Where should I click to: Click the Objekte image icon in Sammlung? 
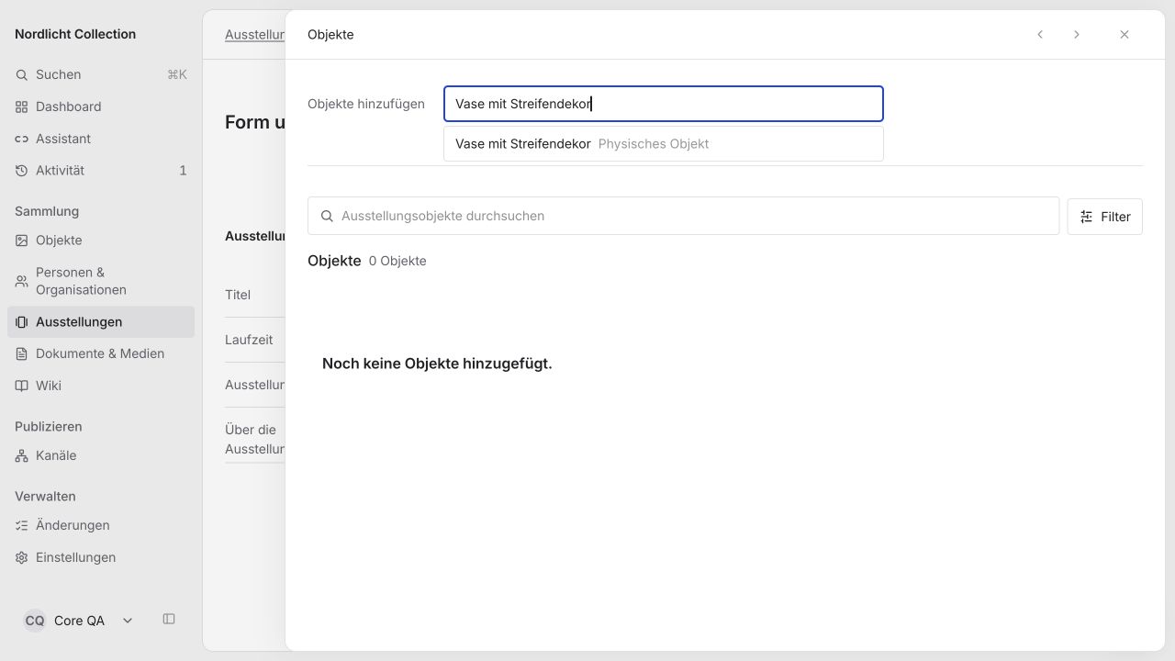click(x=22, y=241)
